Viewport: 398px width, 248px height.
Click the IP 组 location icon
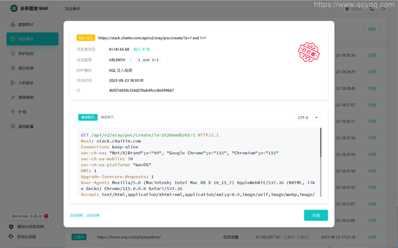(x=13, y=112)
